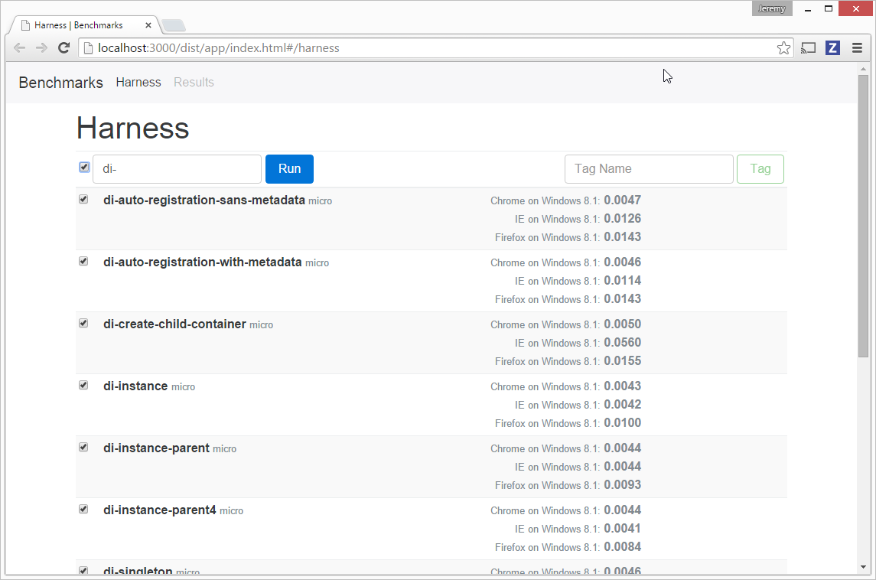Uncheck the di-instance checkbox
This screenshot has width=876, height=580.
84,386
